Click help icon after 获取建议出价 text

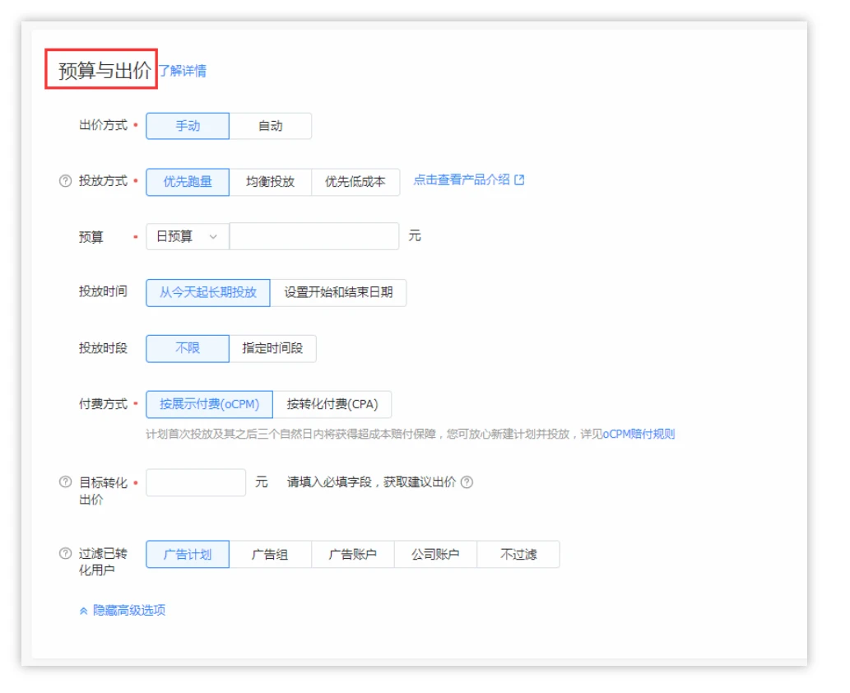pyautogui.click(x=467, y=482)
